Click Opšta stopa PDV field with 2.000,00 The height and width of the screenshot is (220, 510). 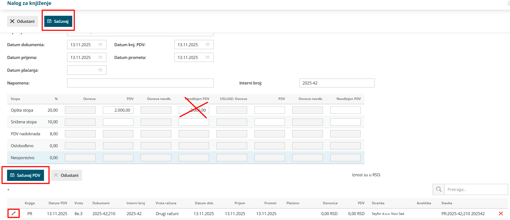(118, 110)
